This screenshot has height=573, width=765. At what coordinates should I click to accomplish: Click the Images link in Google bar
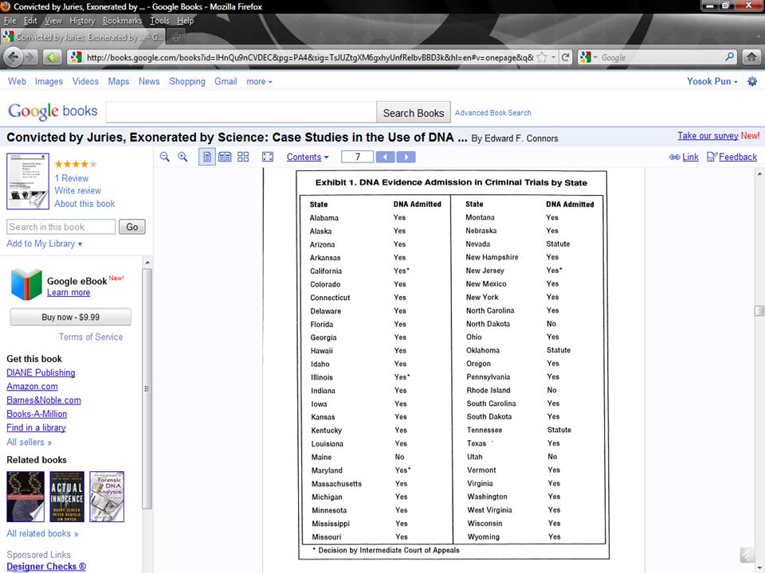49,81
